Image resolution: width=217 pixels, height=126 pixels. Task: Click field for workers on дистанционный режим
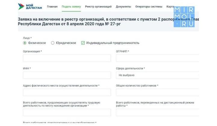[157, 112]
